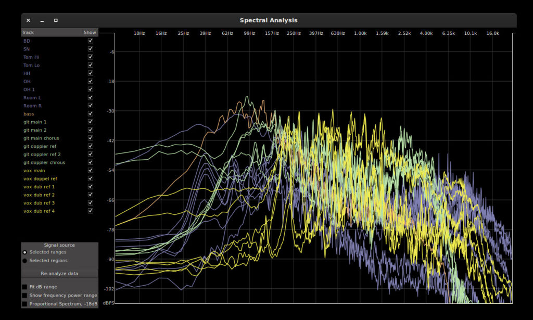Hide the OH track spectrum

(91, 81)
